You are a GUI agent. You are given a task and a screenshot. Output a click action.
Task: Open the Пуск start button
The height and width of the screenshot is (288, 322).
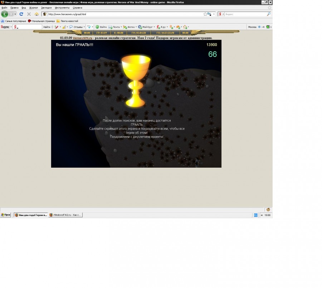[5, 215]
